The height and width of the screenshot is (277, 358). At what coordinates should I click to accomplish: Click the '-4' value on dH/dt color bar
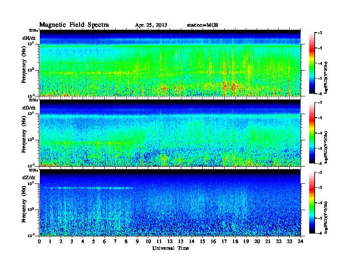click(320, 63)
